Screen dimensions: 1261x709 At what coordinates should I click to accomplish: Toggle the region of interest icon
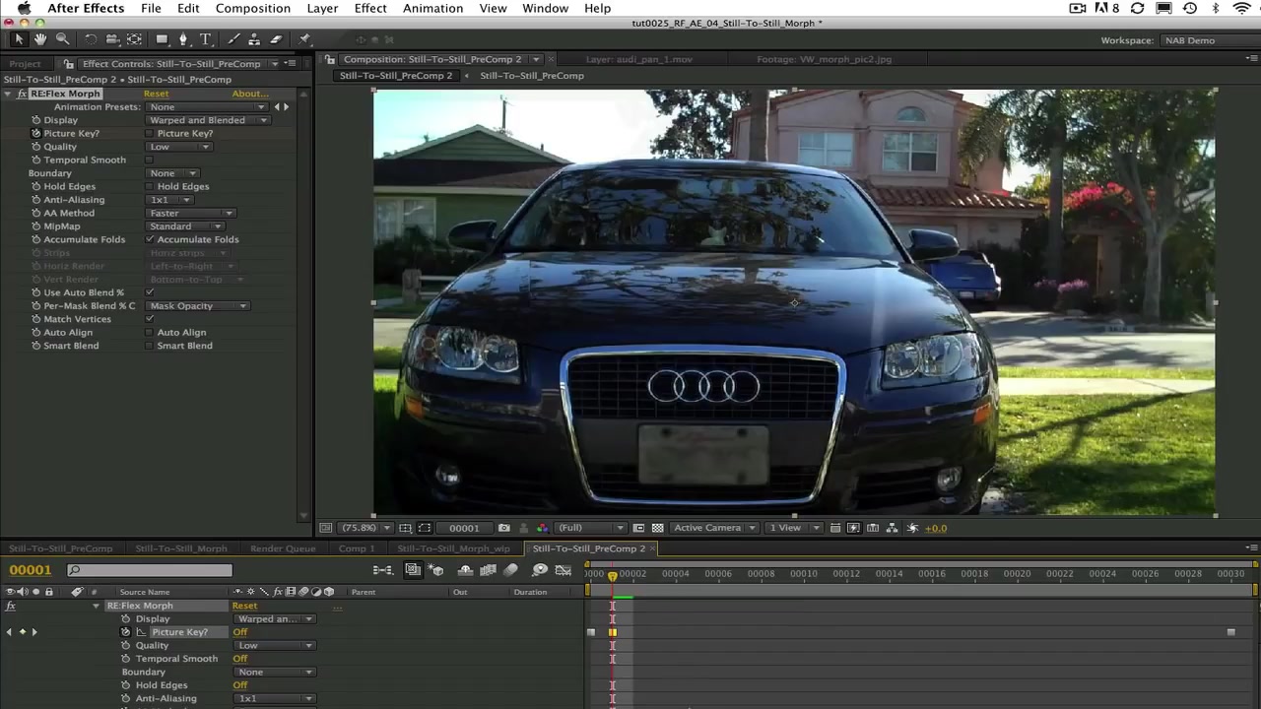638,528
